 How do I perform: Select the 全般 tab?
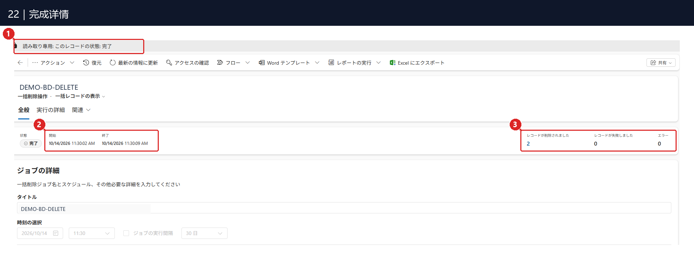pyautogui.click(x=24, y=110)
